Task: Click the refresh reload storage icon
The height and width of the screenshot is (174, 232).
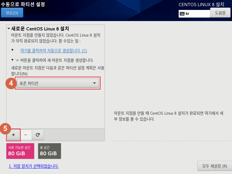Action: click(38, 135)
